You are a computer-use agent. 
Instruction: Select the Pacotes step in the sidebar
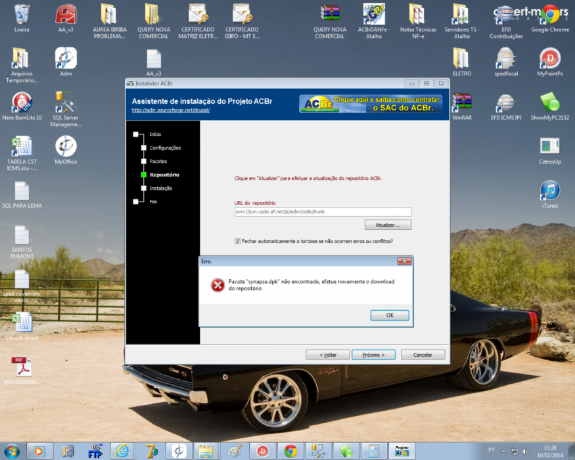point(158,162)
